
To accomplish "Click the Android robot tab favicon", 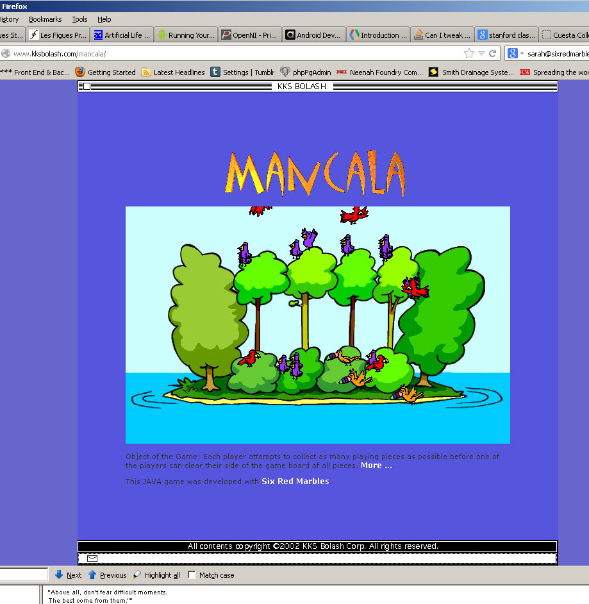I will point(162,35).
